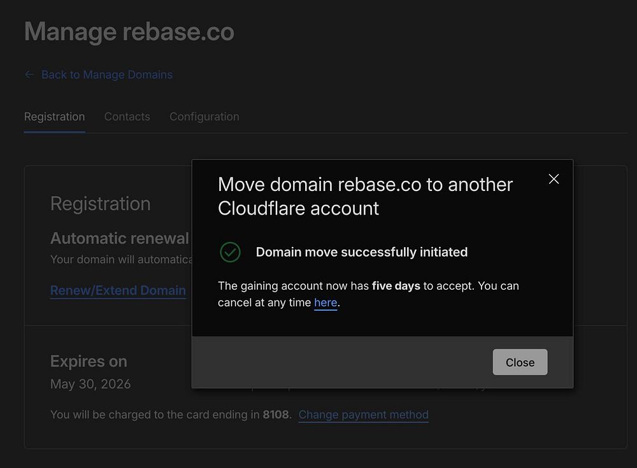Click the Close button in the dialog
637x468 pixels.
[520, 362]
